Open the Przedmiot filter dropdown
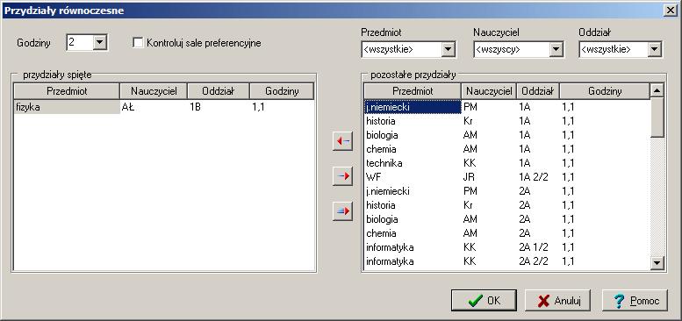The image size is (682, 321). (x=448, y=49)
